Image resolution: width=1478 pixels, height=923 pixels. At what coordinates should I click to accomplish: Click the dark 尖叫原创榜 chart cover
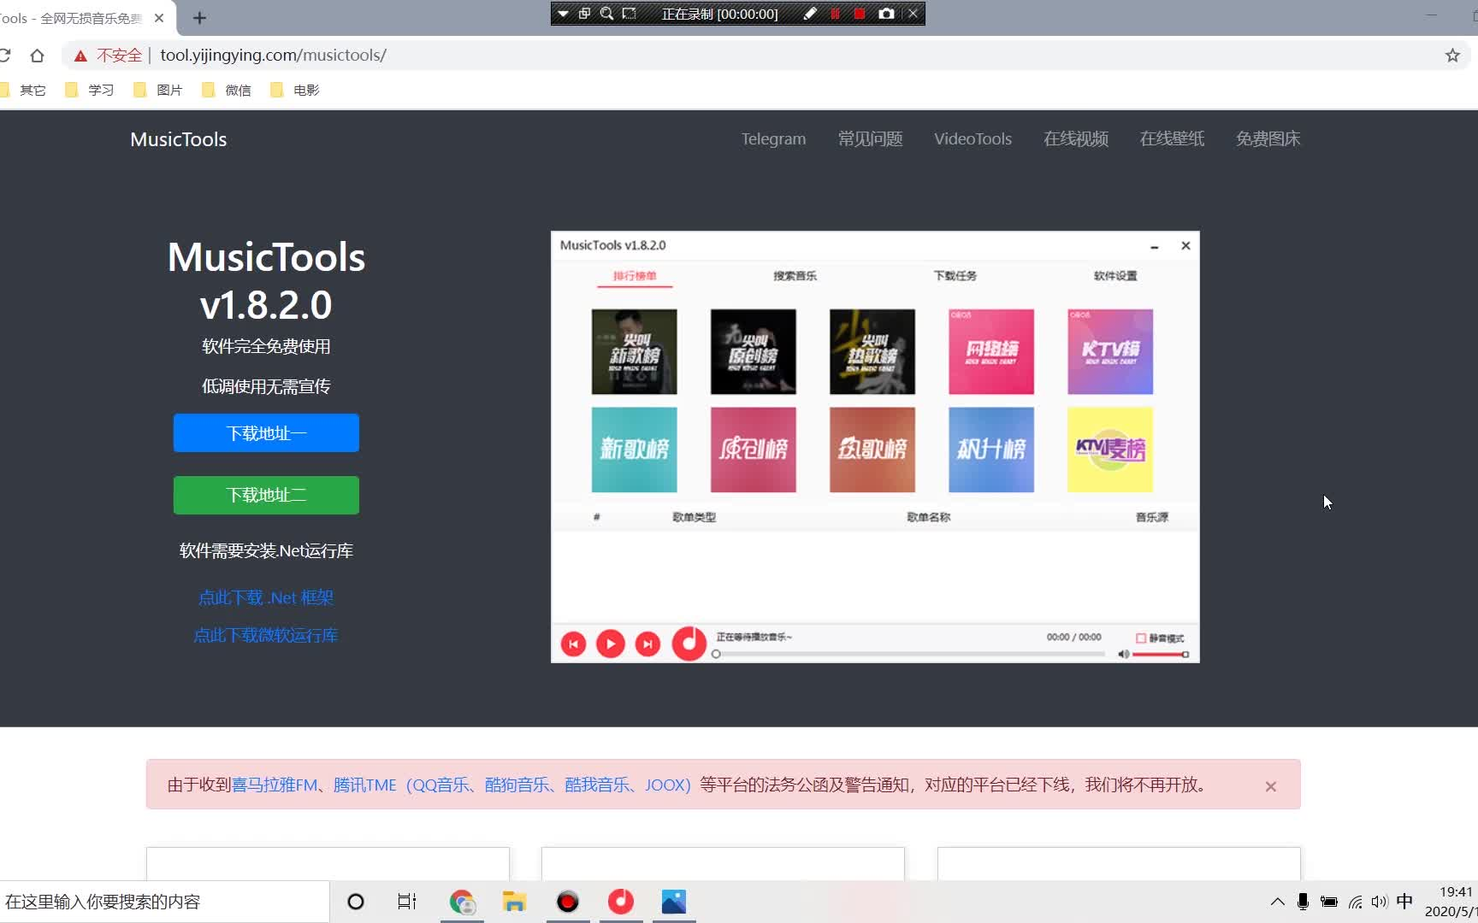point(753,352)
